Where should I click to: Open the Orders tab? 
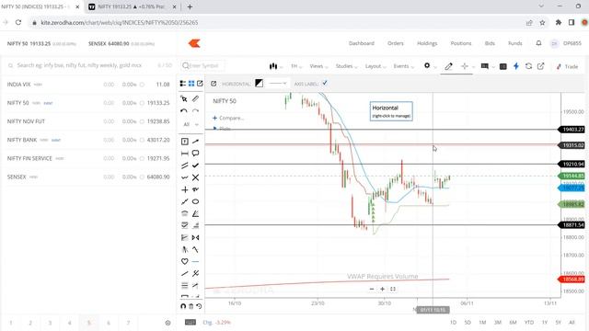click(x=396, y=43)
